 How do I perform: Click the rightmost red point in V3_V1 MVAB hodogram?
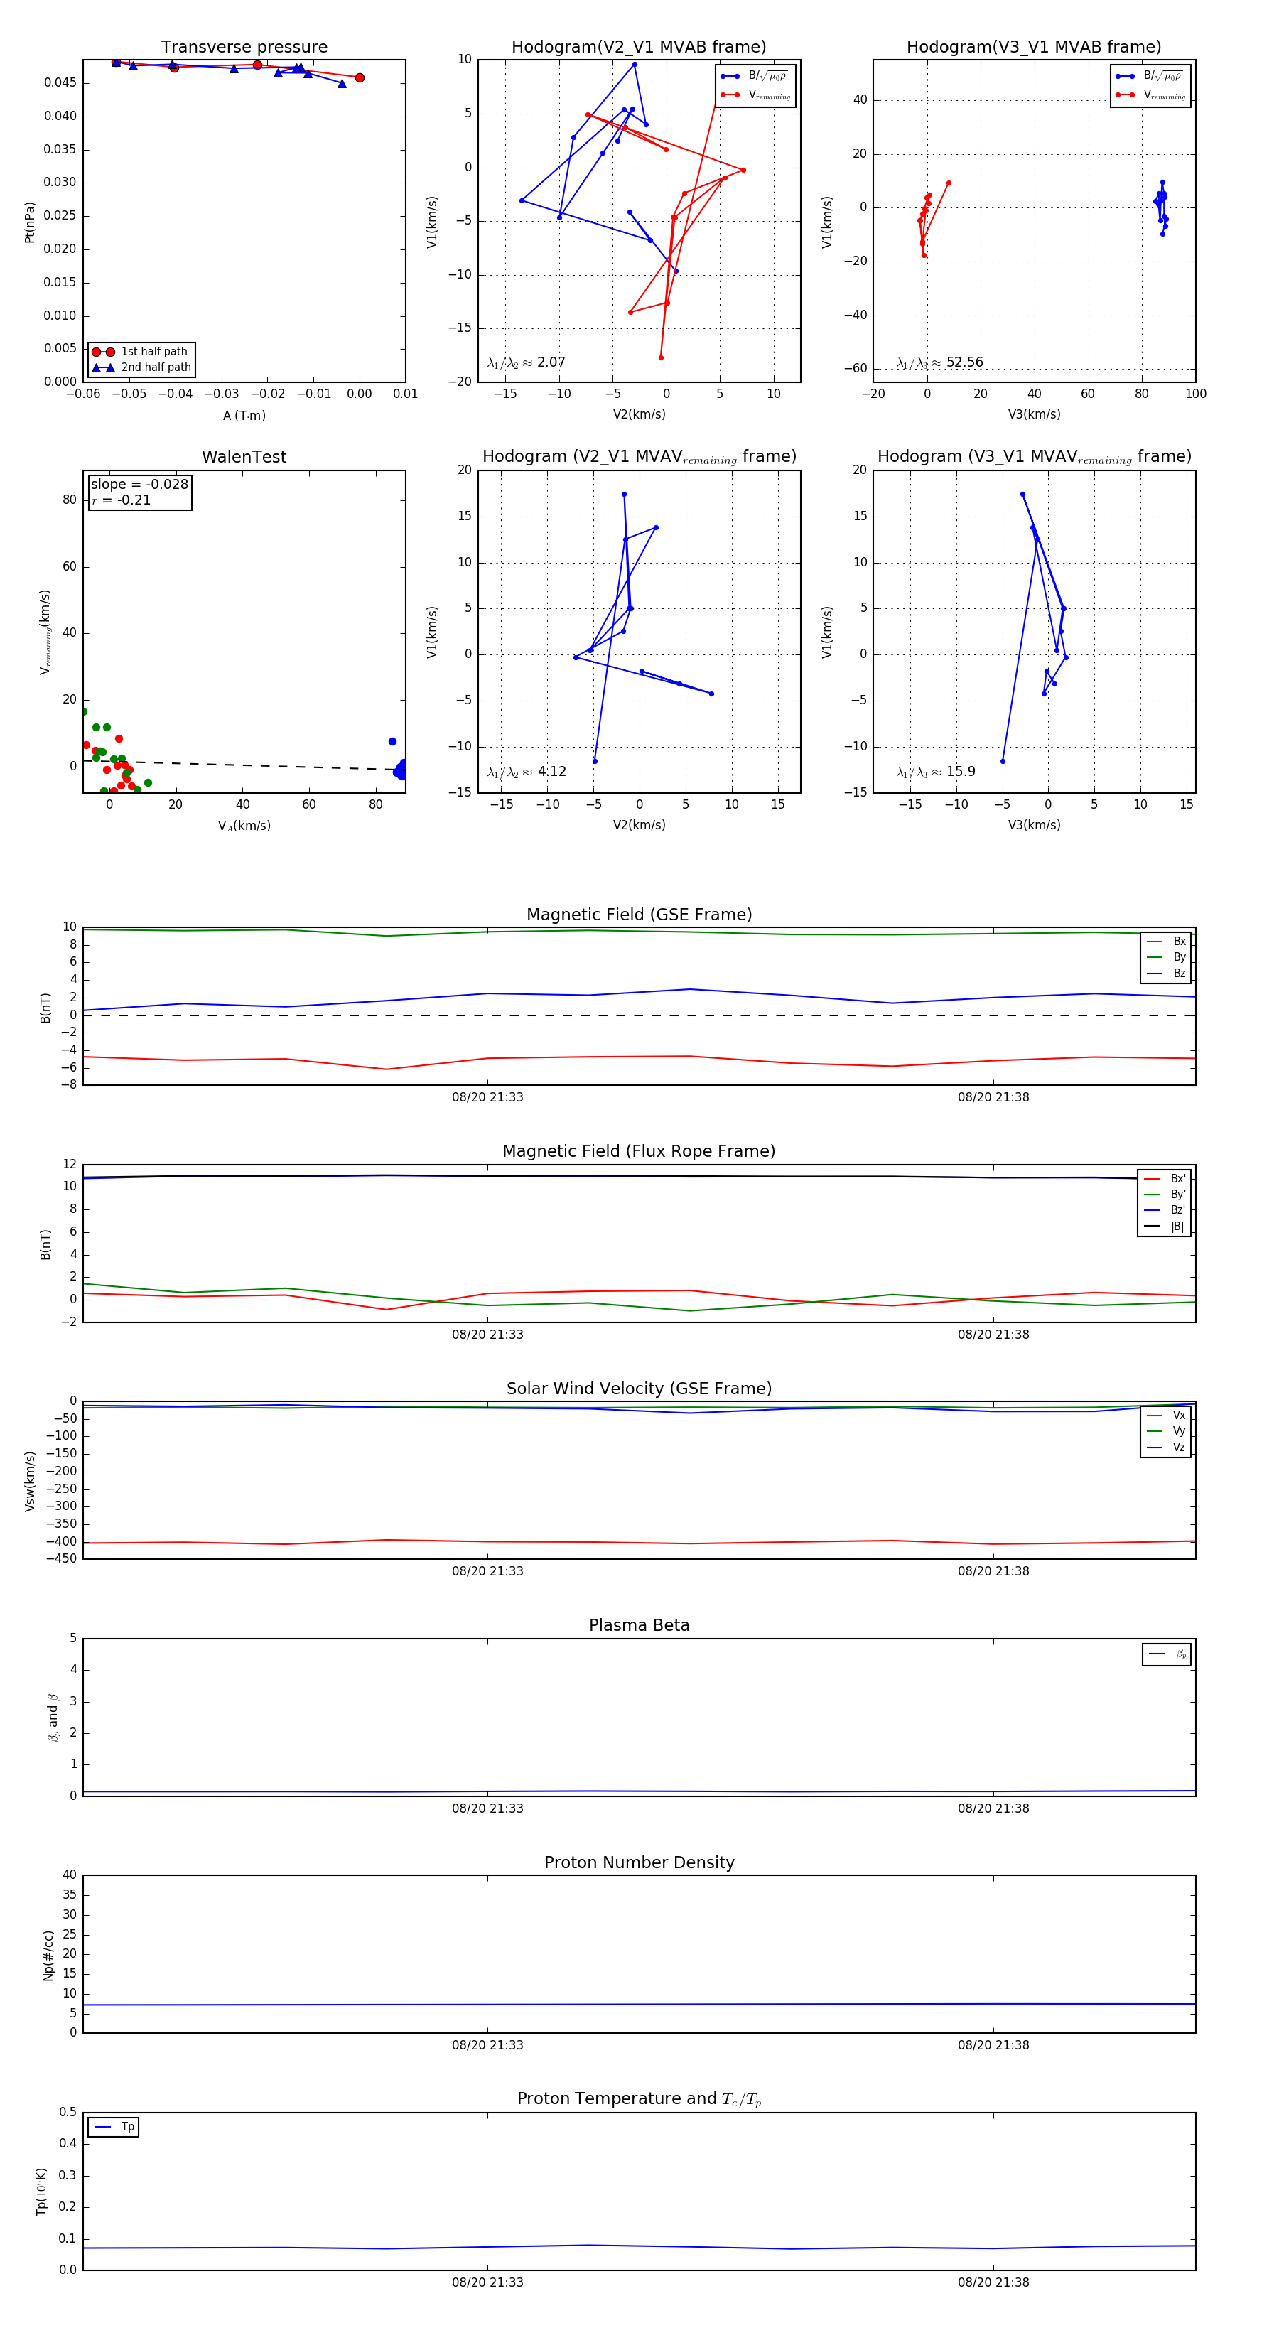pos(949,183)
